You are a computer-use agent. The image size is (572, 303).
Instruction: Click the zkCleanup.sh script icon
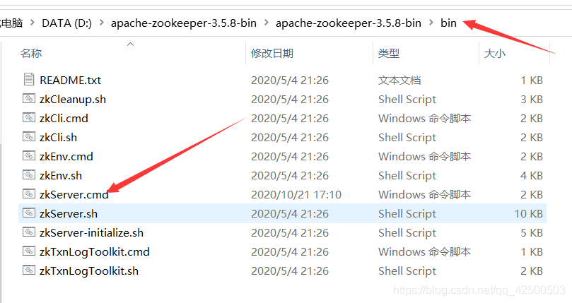click(29, 98)
